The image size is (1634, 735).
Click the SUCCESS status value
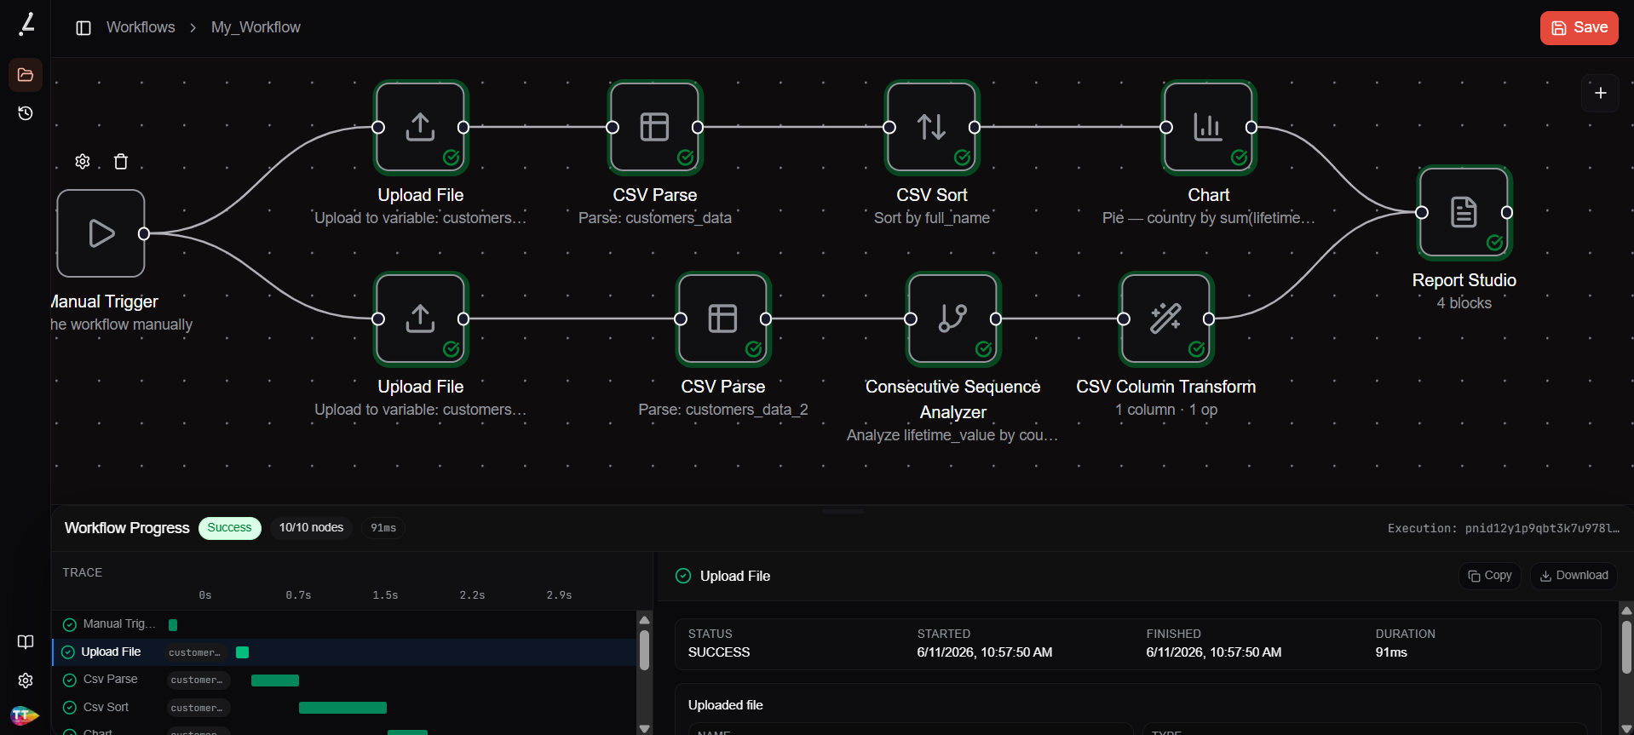tap(719, 652)
